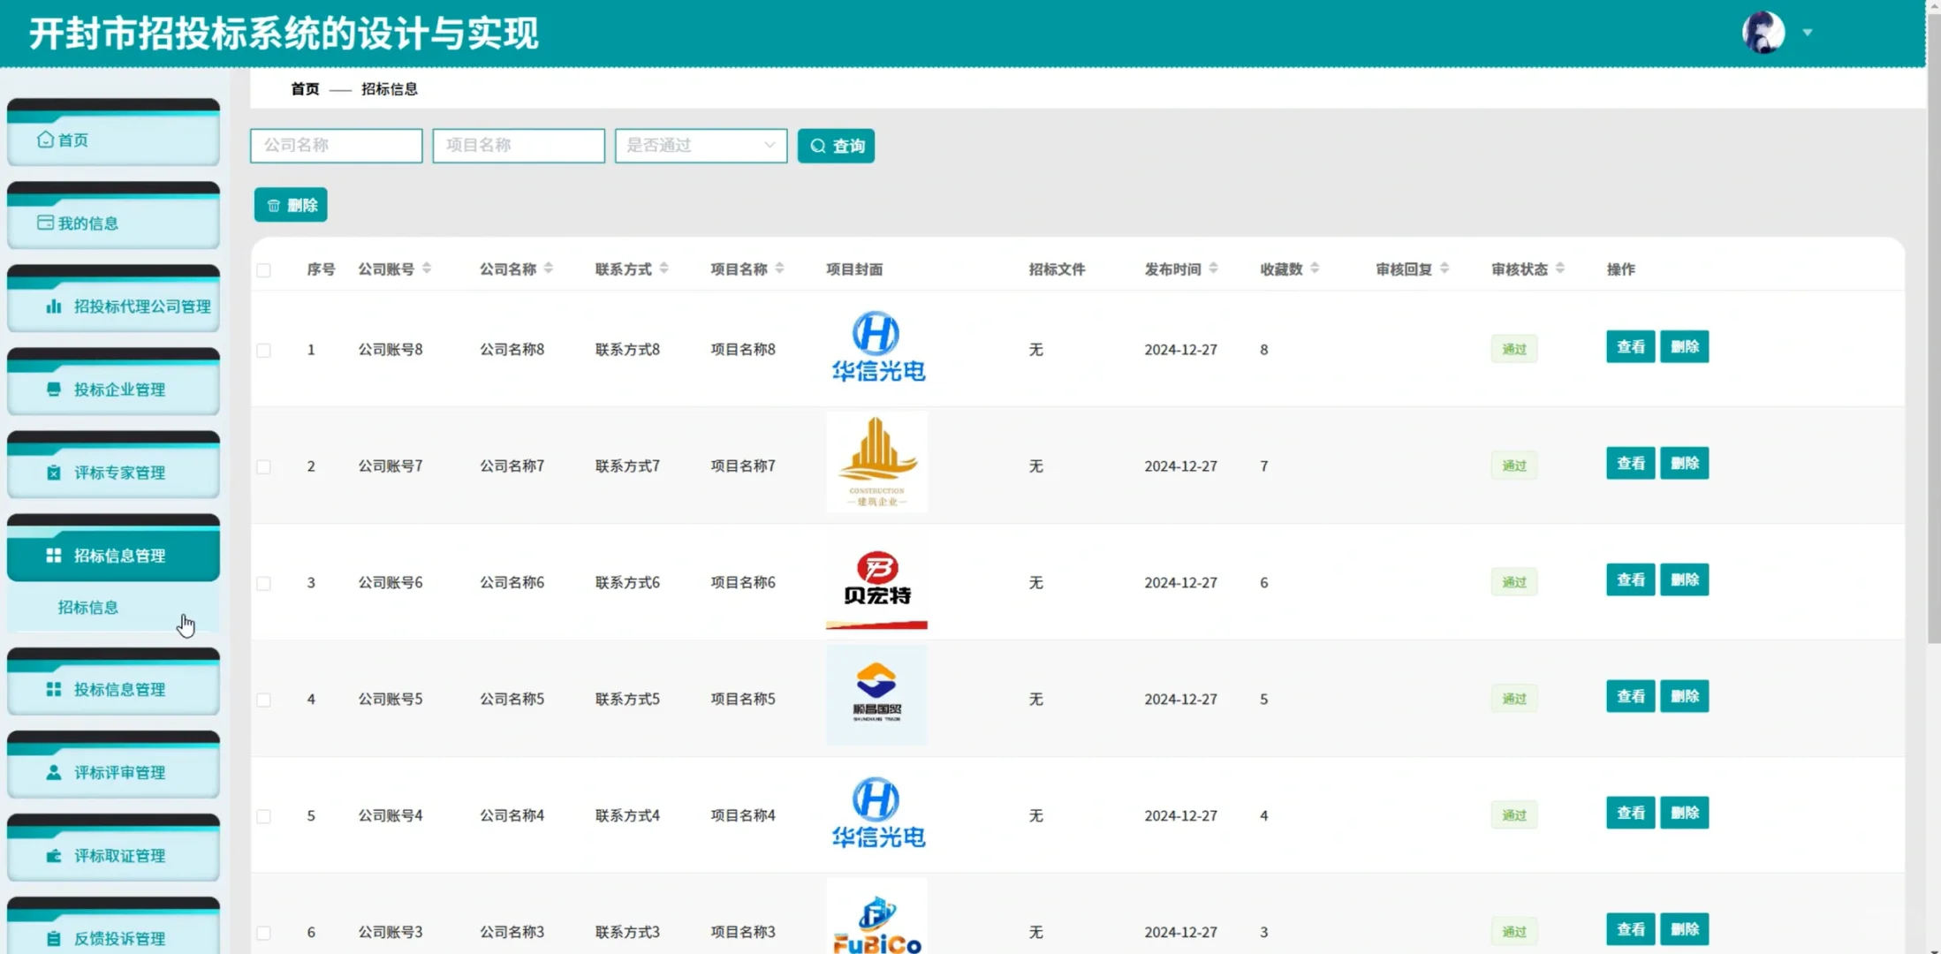Check the select-all checkbox in the table header
Screen dimensions: 1941x954
(x=263, y=270)
